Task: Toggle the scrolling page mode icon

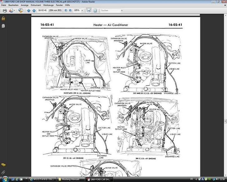Action: [x=89, y=10]
